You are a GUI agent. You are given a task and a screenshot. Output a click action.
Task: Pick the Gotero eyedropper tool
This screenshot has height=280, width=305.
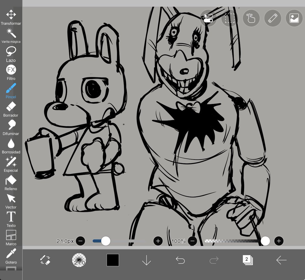(11, 256)
